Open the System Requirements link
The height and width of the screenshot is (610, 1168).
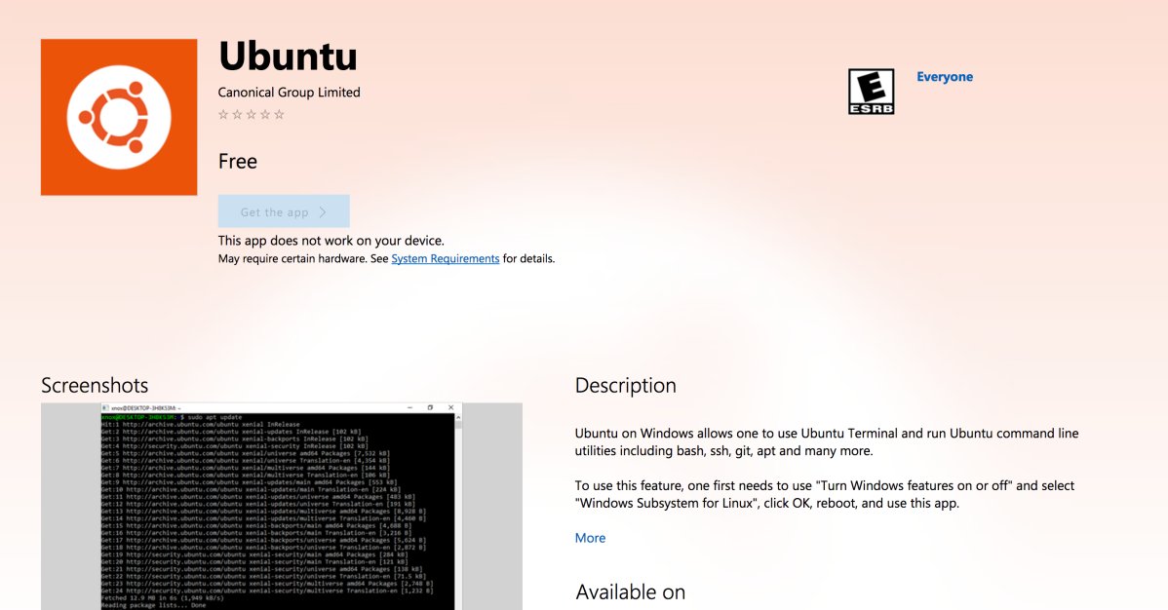click(445, 258)
